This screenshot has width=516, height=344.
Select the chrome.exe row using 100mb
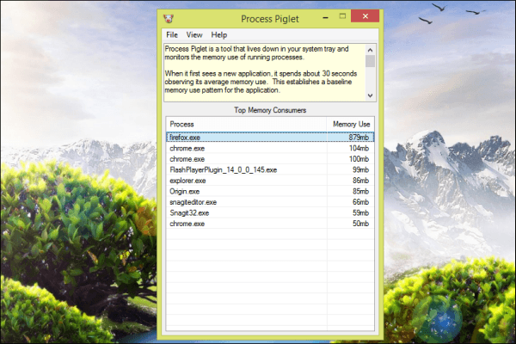click(270, 159)
